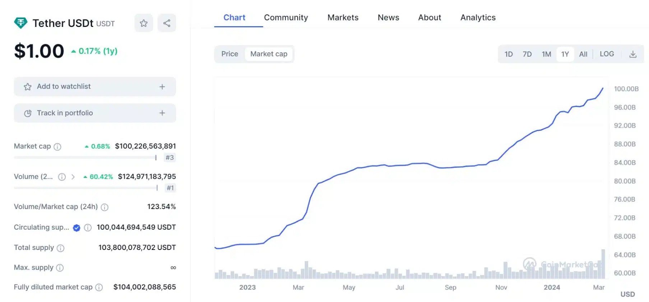Click the Circulating supply verified badge

[77, 228]
